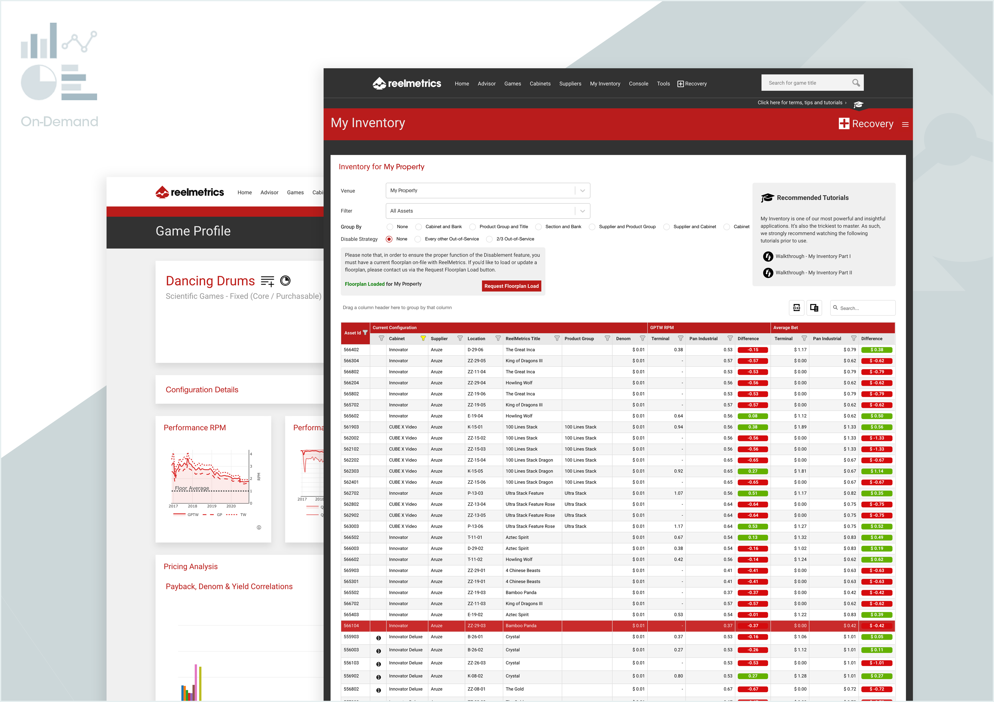Select Disable Strategy None radio button

point(389,239)
